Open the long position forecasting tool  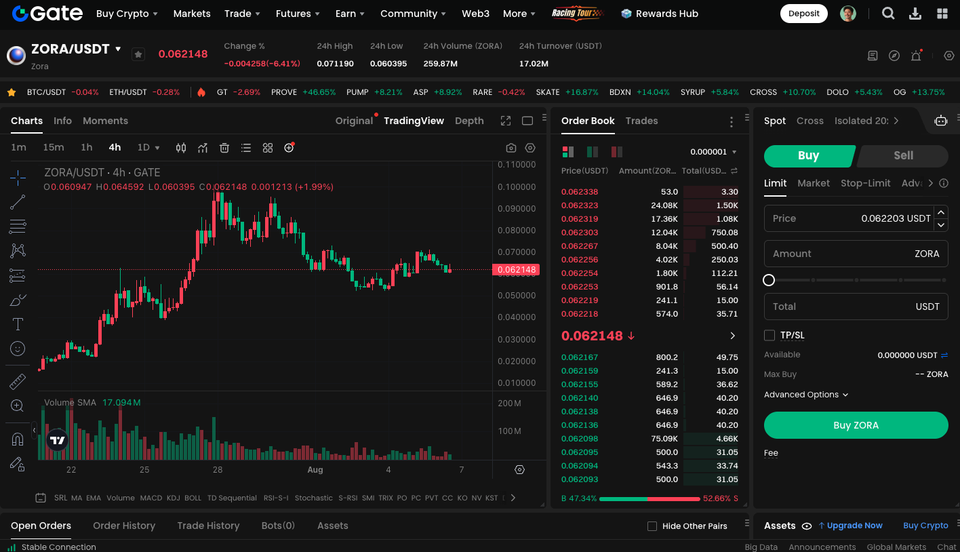18,275
